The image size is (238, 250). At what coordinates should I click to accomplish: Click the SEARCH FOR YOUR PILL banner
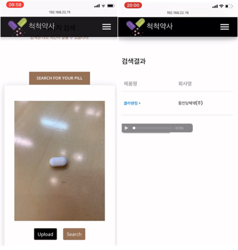pos(59,78)
